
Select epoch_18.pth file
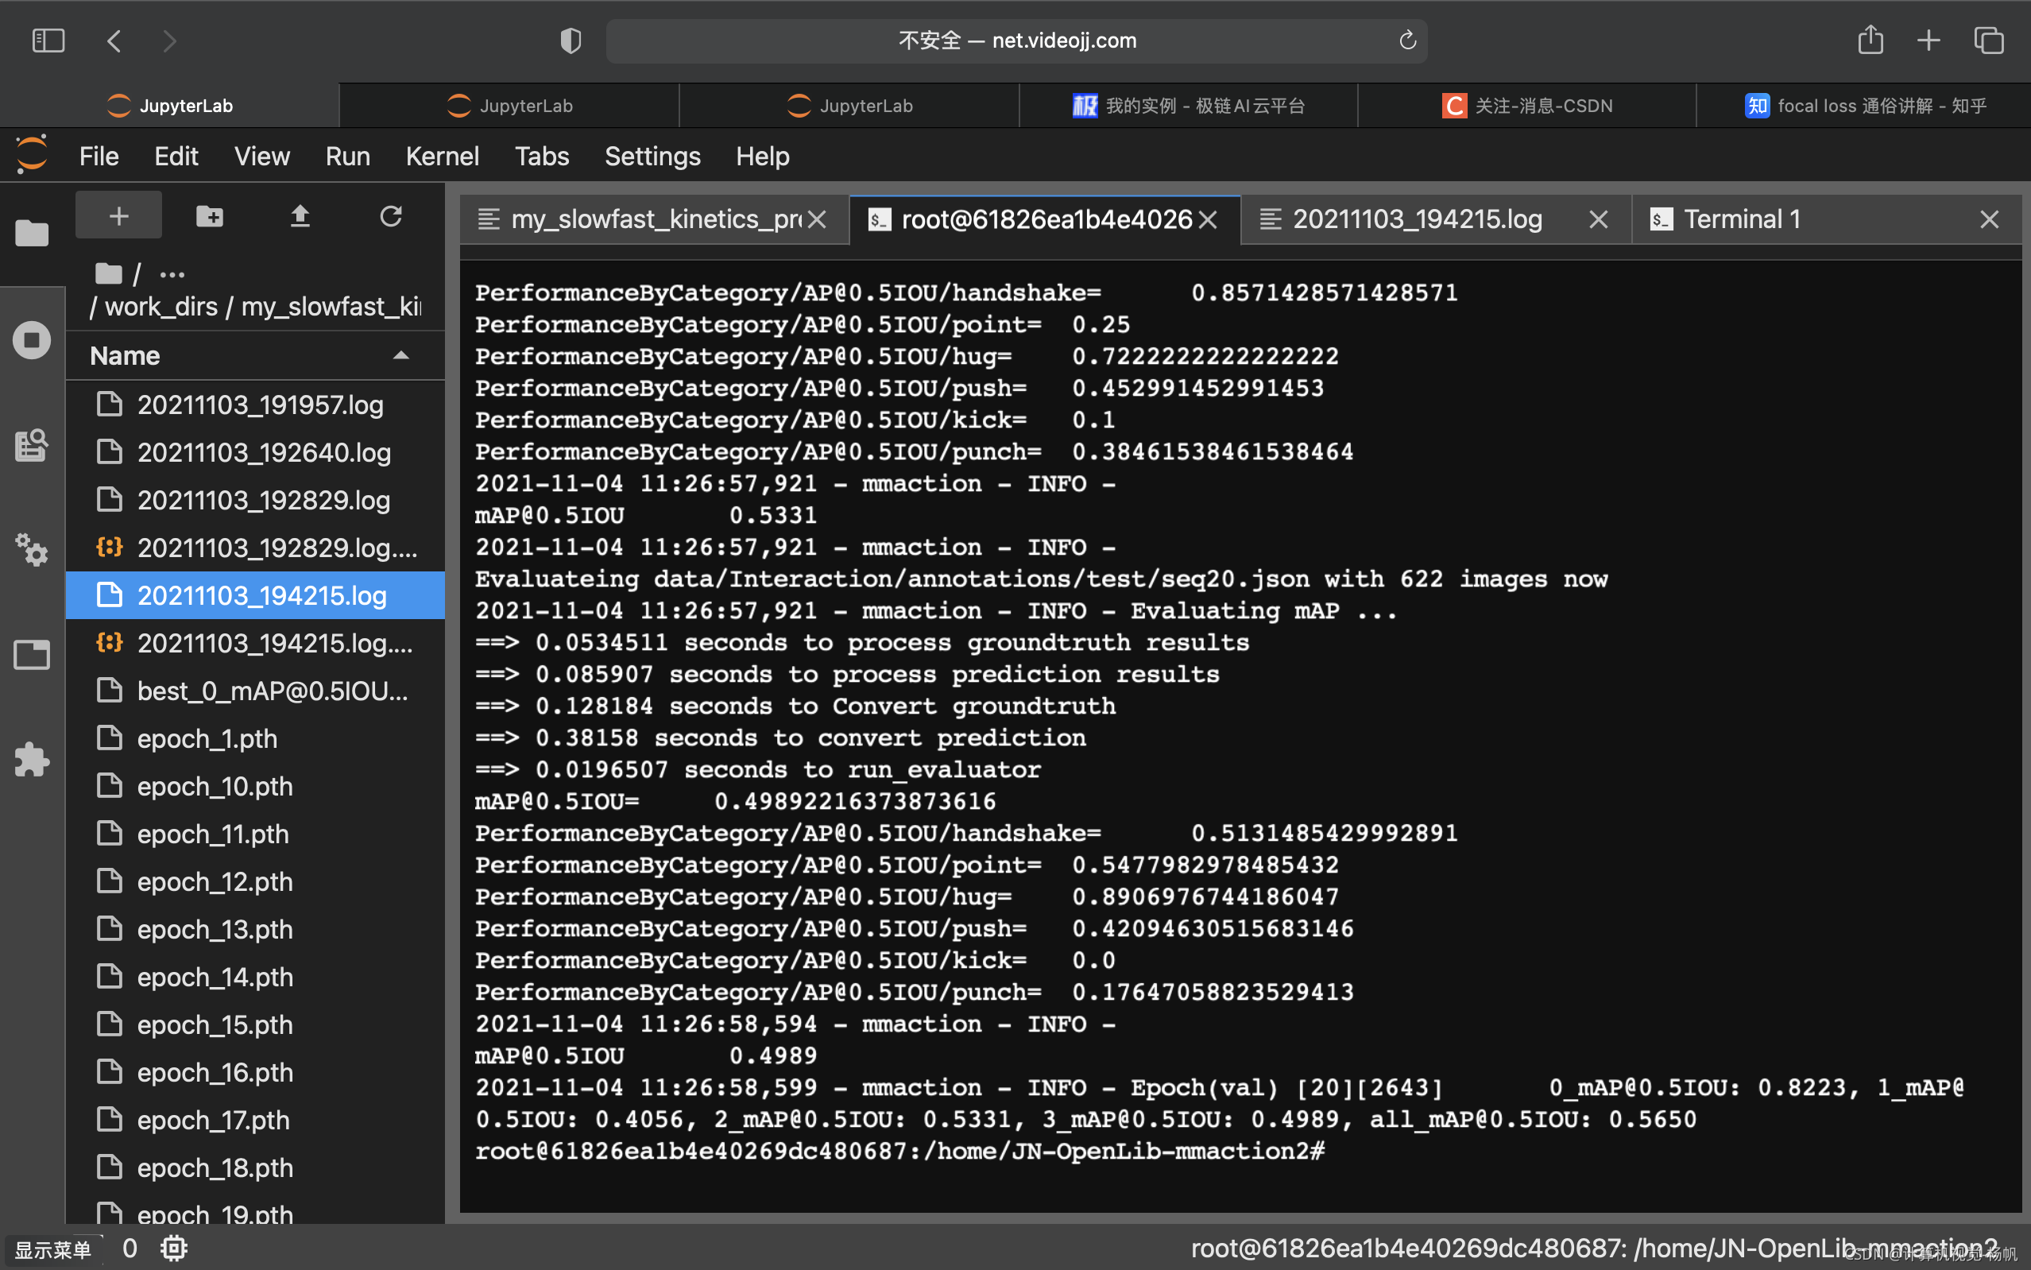(255, 1167)
